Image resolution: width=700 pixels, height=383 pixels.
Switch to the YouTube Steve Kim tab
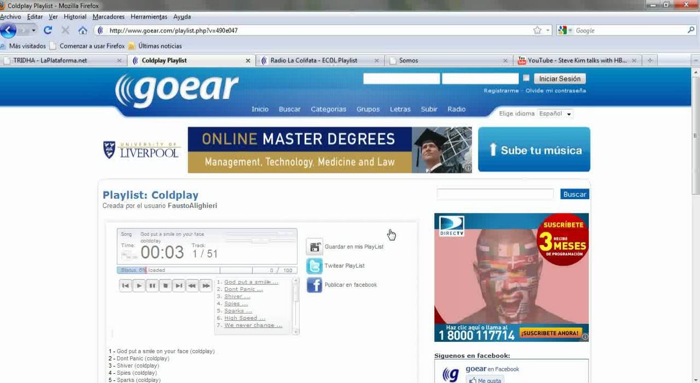point(577,61)
